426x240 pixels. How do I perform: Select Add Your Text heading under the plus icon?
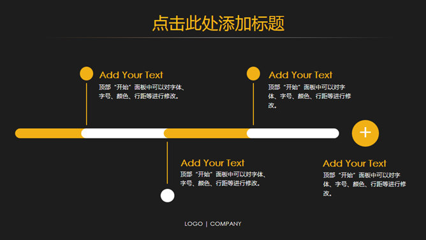[355, 163]
